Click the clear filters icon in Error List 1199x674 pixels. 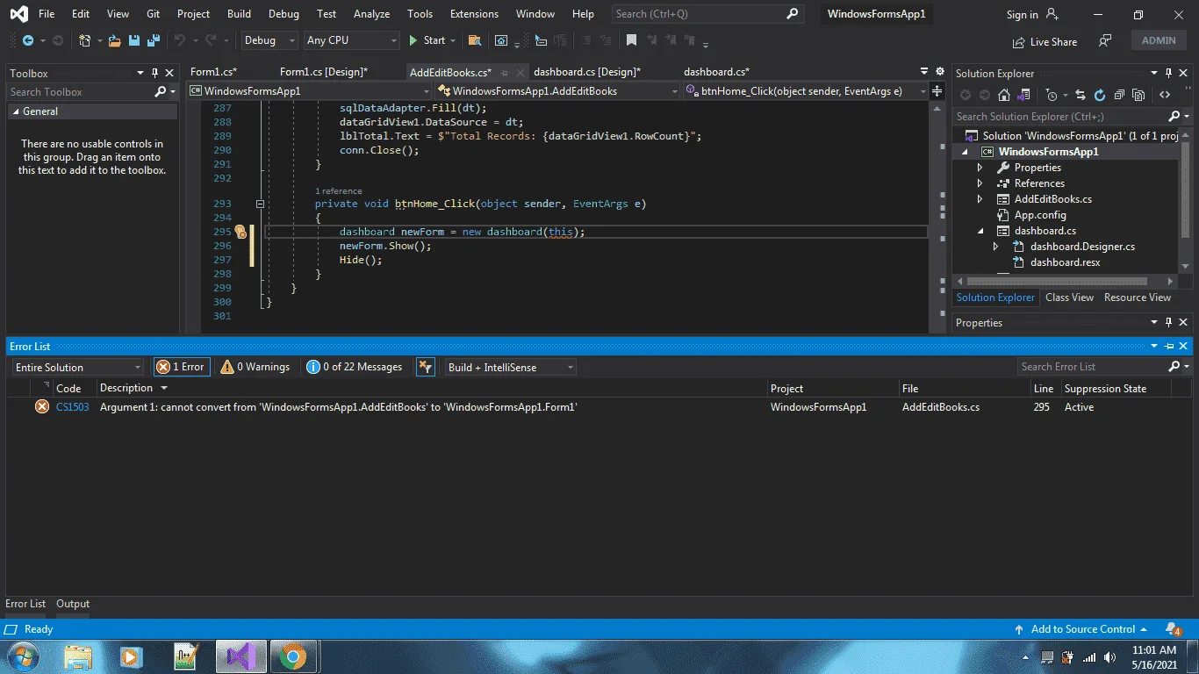(x=425, y=367)
